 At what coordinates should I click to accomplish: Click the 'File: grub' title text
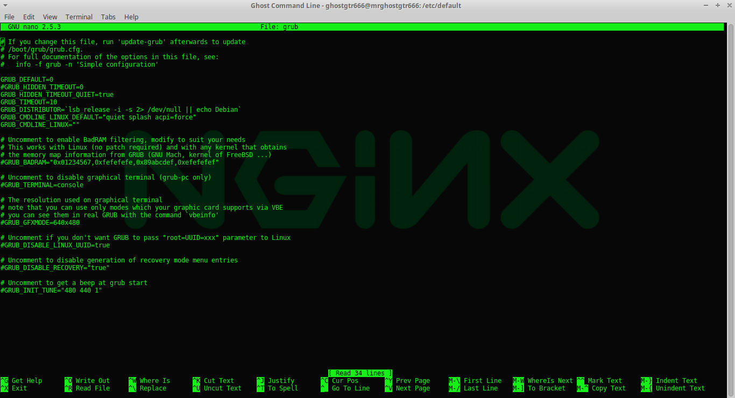(x=279, y=27)
